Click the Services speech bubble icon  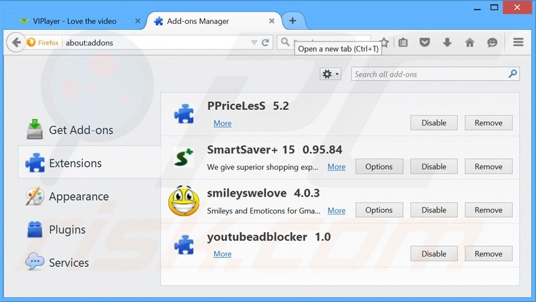tap(35, 262)
